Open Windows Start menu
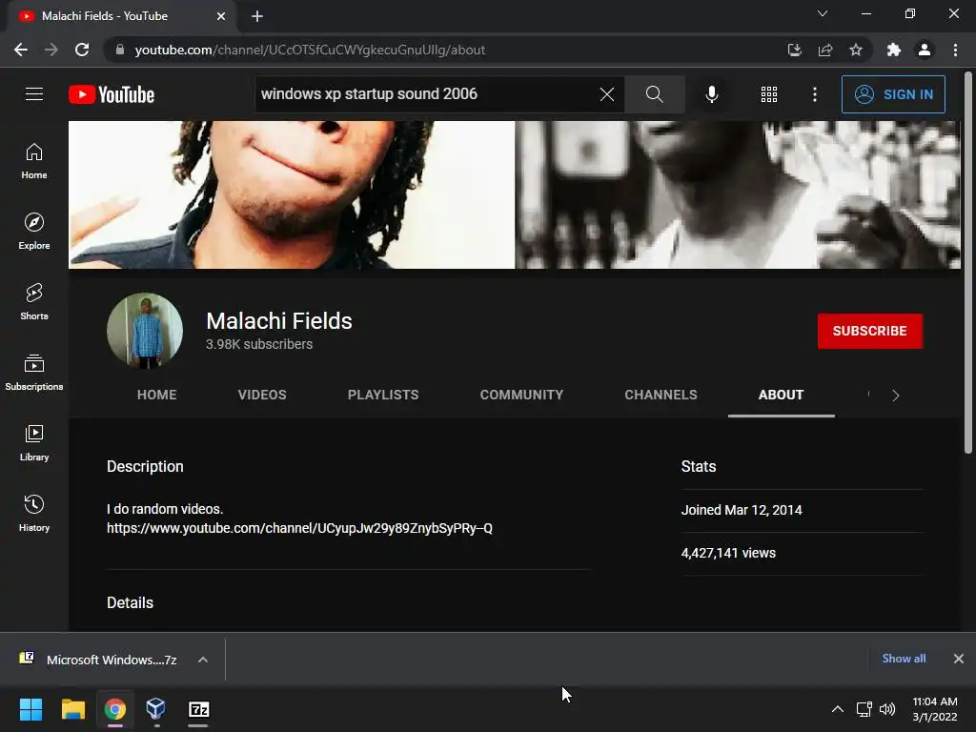Screen dimensions: 976x732 (30, 709)
